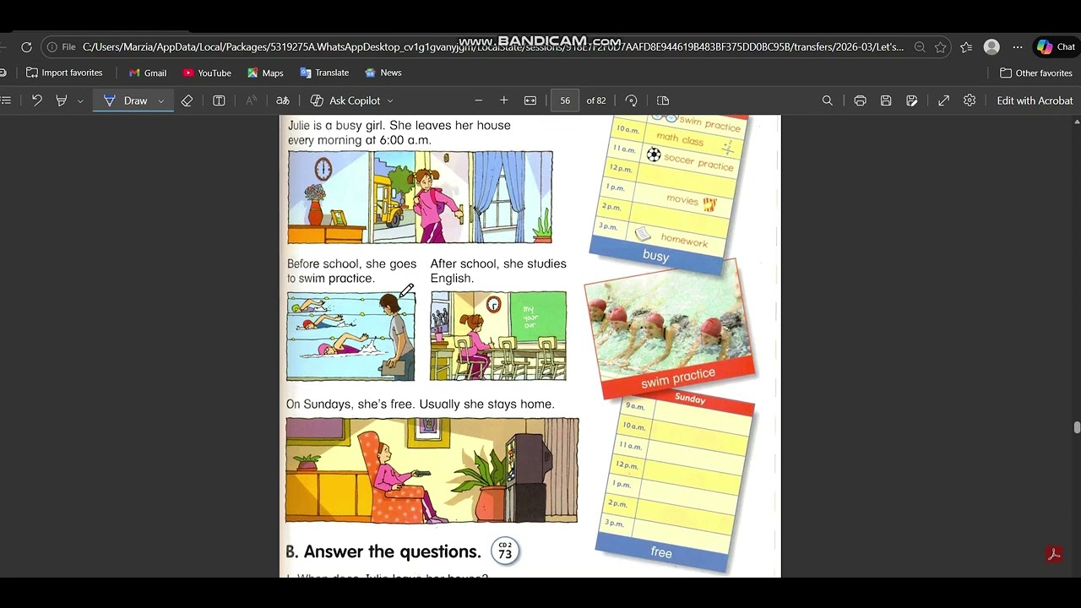Click Ask Copilot in PDF toolbar
The height and width of the screenshot is (608, 1081).
pos(345,100)
